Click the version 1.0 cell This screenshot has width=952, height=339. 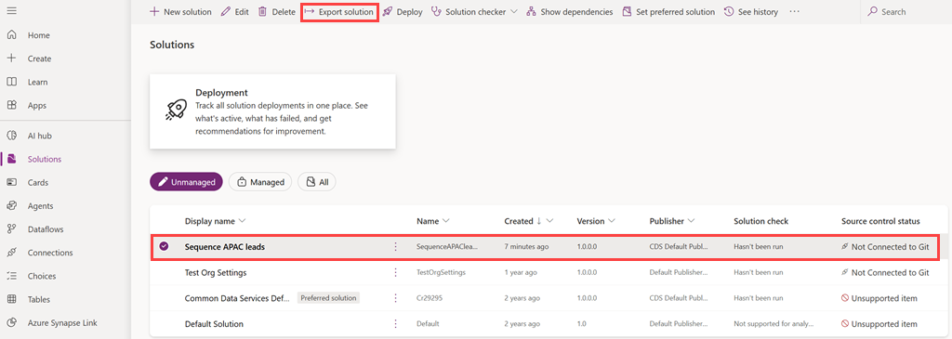[582, 324]
